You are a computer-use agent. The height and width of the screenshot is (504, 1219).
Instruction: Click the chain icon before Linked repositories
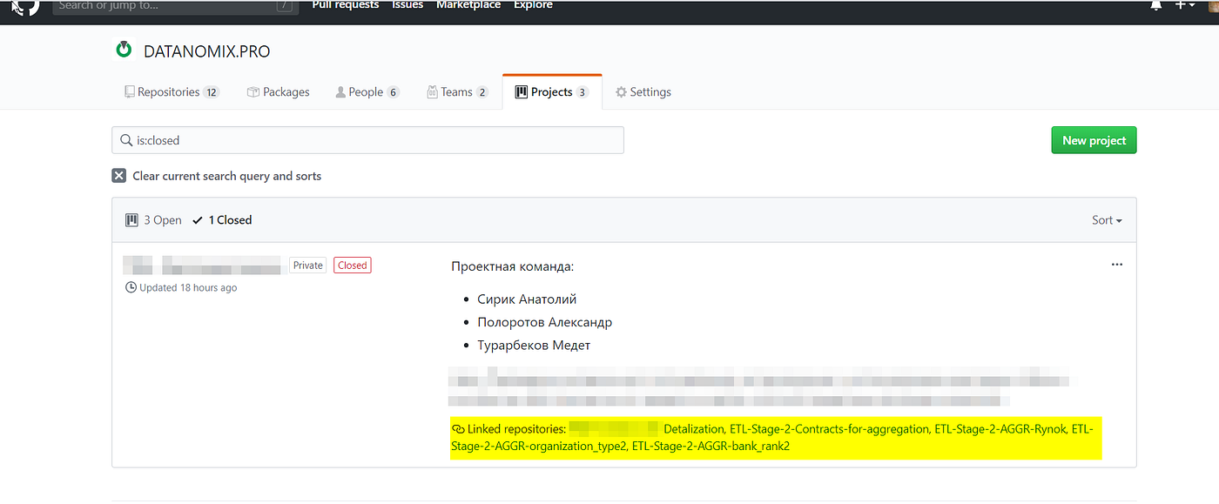pyautogui.click(x=458, y=429)
